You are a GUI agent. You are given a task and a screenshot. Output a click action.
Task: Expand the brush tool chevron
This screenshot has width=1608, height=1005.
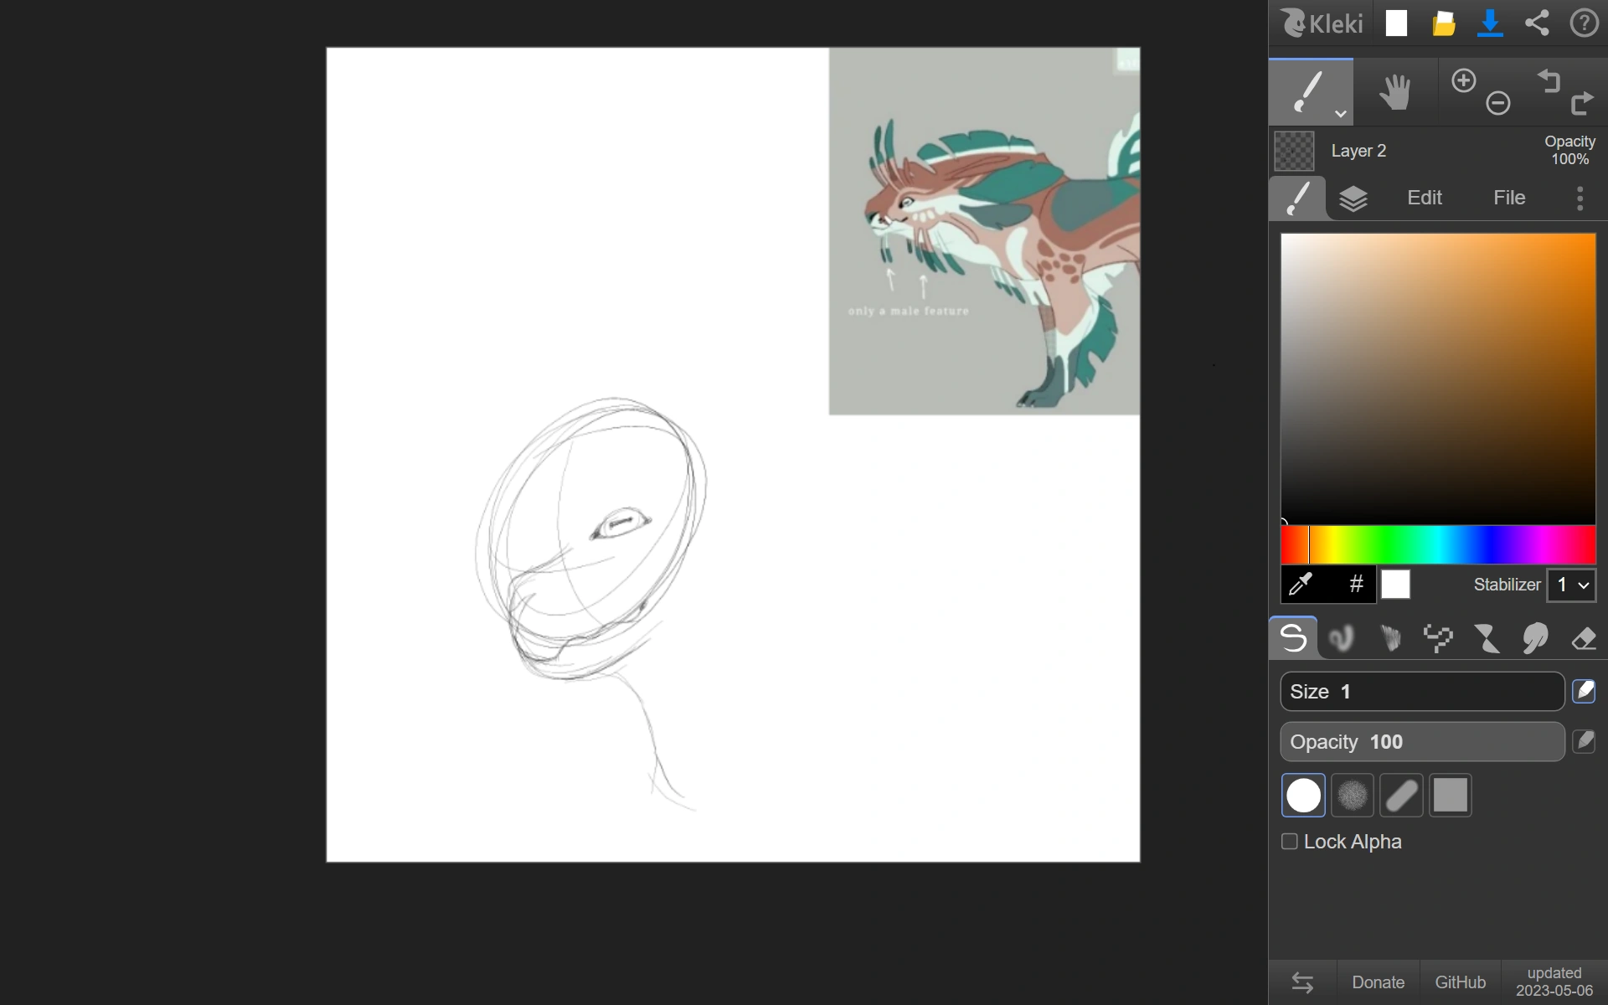(1339, 114)
